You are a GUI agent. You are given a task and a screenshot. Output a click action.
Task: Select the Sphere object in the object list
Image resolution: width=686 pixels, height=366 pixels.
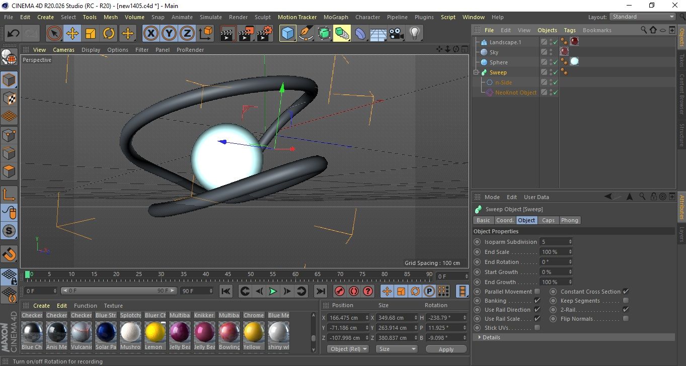point(498,62)
